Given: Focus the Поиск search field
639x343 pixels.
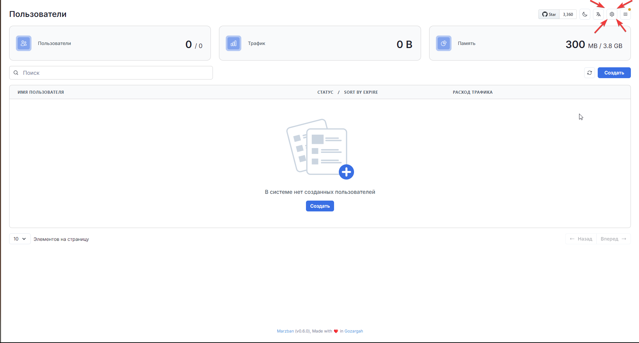Looking at the screenshot, I should [115, 73].
